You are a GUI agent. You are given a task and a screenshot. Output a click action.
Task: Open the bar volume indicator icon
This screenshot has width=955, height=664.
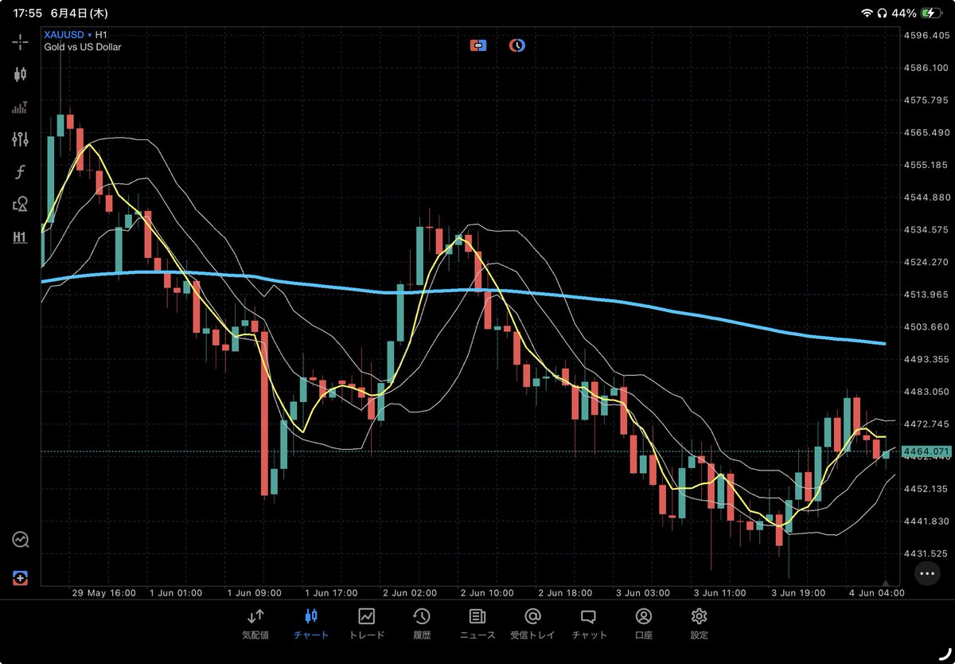pyautogui.click(x=20, y=107)
